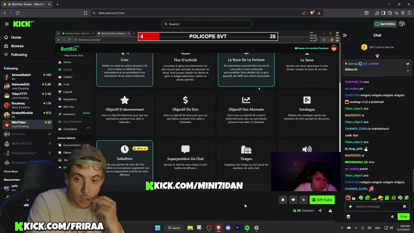Viewport: 414px width, 233px height.
Task: Open Browse in sidebar
Action: point(17,46)
